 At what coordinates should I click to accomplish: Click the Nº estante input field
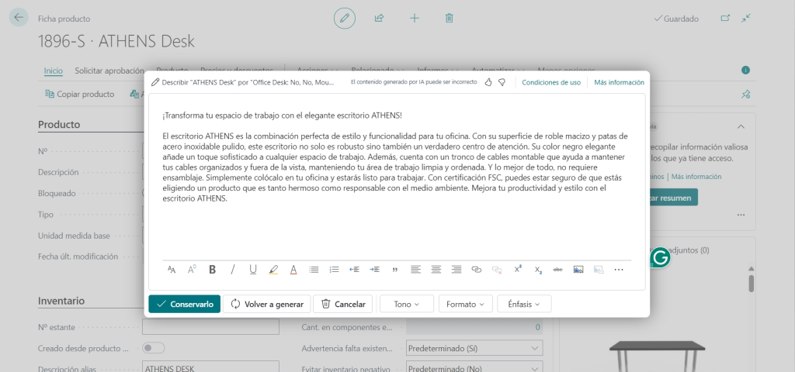(x=210, y=327)
